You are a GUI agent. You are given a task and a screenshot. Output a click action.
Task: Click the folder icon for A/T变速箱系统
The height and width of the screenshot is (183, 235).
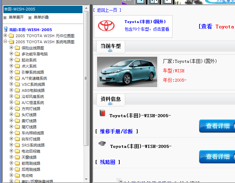[17, 78]
